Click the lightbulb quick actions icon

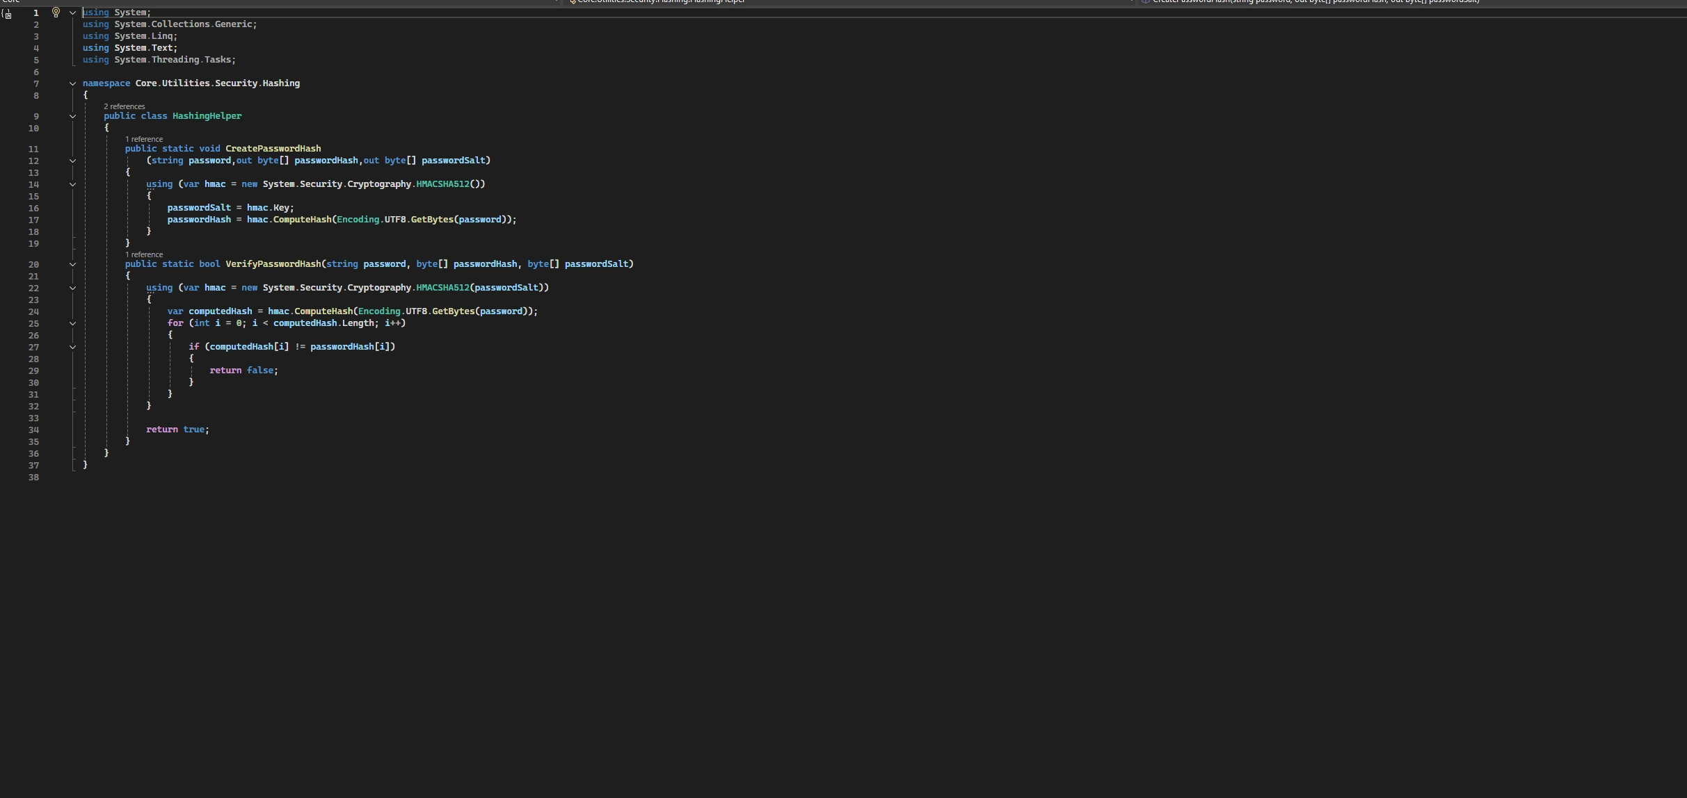coord(56,13)
